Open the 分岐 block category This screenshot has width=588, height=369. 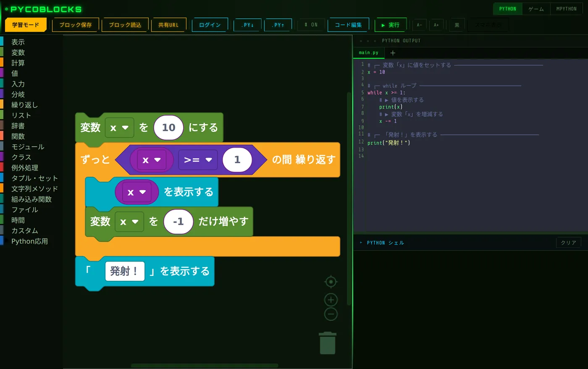[x=18, y=94]
